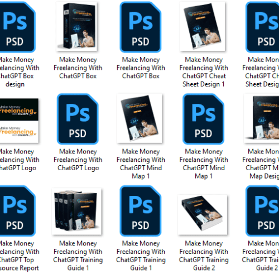279x279 pixels.
Task: Click the 'ChatGPT Box' name under the box image
Action: [x=78, y=68]
